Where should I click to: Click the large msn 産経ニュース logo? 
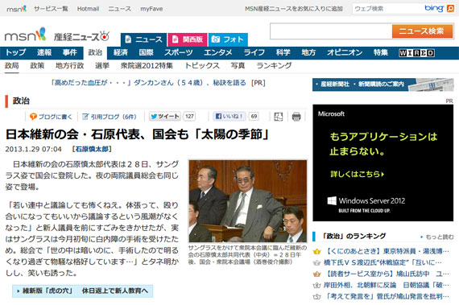click(57, 35)
